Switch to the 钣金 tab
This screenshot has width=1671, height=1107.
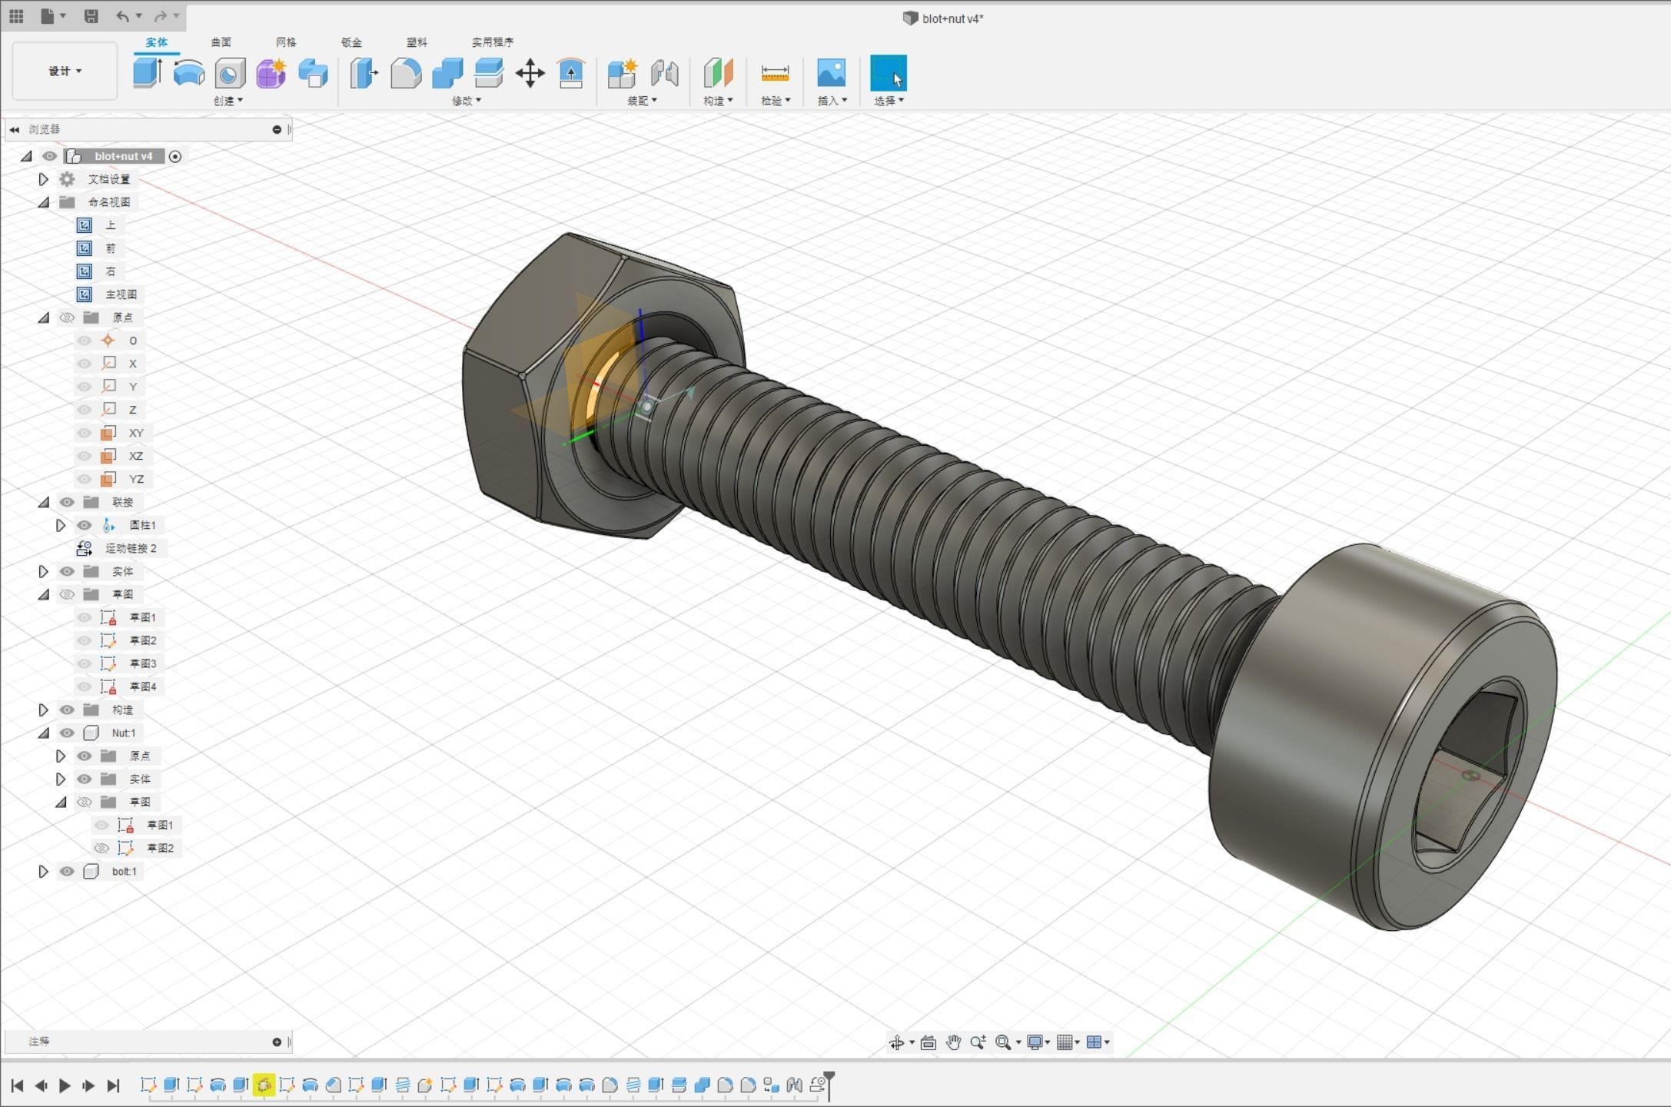pyautogui.click(x=351, y=42)
